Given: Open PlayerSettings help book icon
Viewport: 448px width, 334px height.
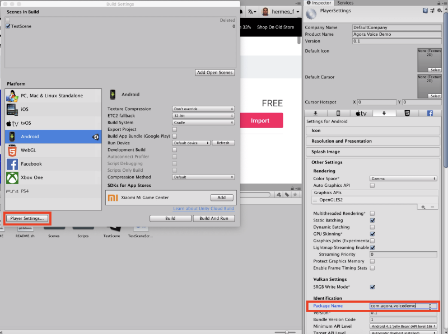Looking at the screenshot, I should 425,11.
